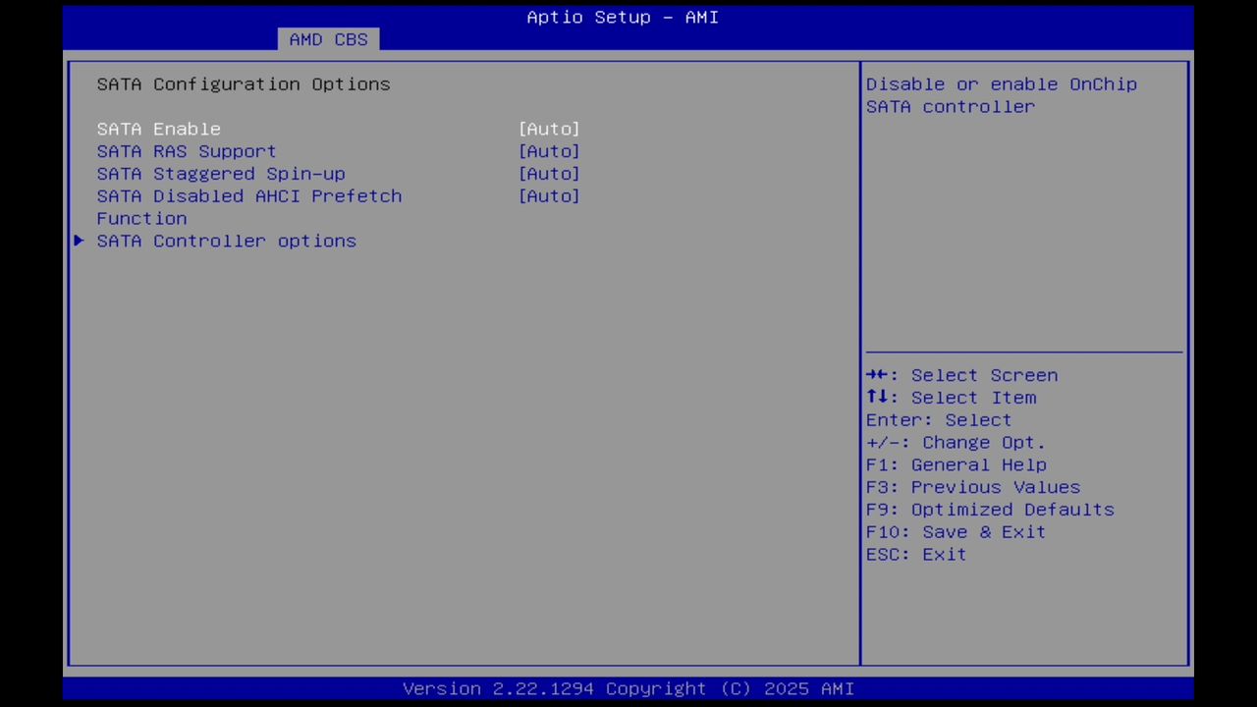Open SATA Disabled AHCI Prefetch Function options
Viewport: 1257px width, 707px height.
coord(549,196)
